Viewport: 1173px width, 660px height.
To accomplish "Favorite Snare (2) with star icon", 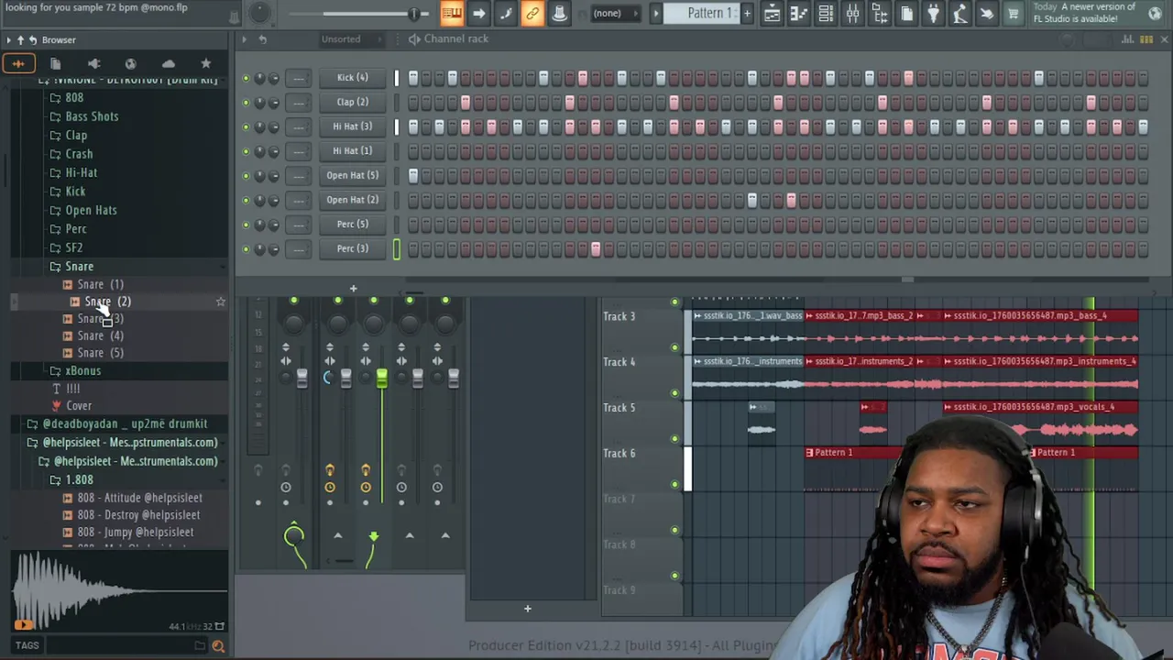I will (x=220, y=302).
